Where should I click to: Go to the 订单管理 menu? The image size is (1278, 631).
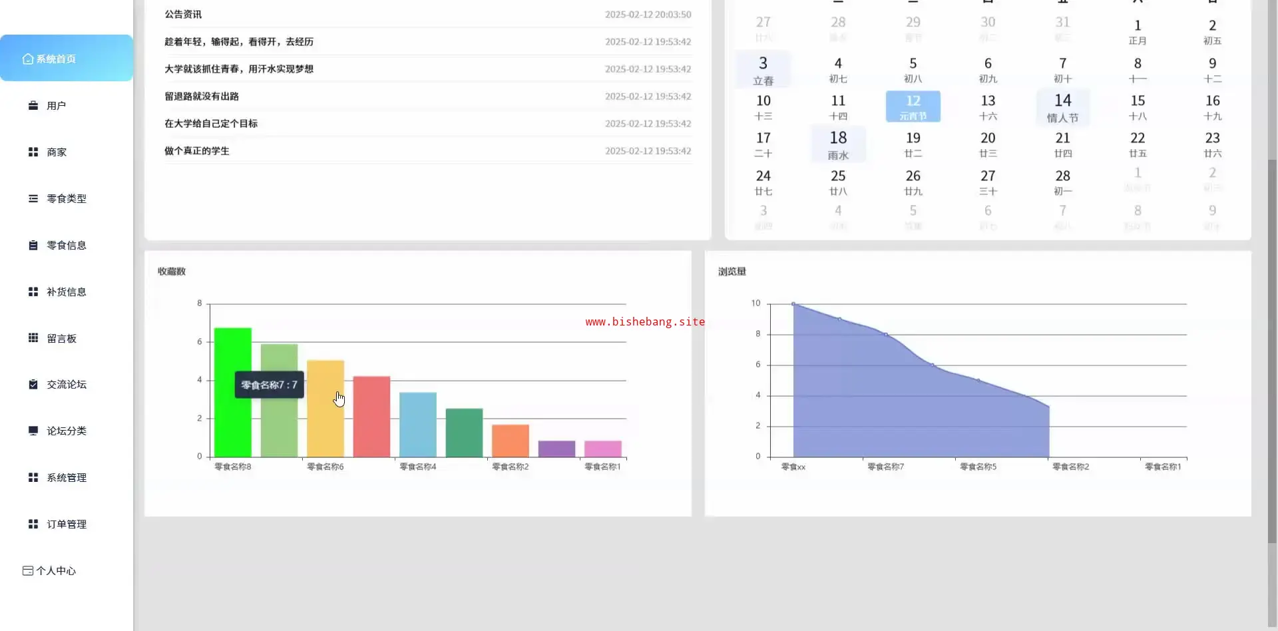coord(67,525)
